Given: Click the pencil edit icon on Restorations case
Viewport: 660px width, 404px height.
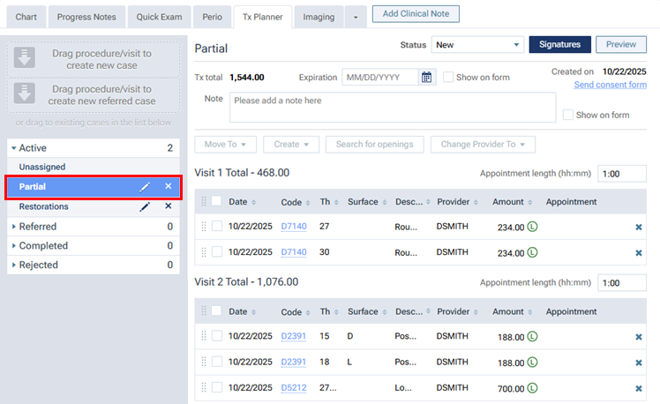Looking at the screenshot, I should point(145,206).
